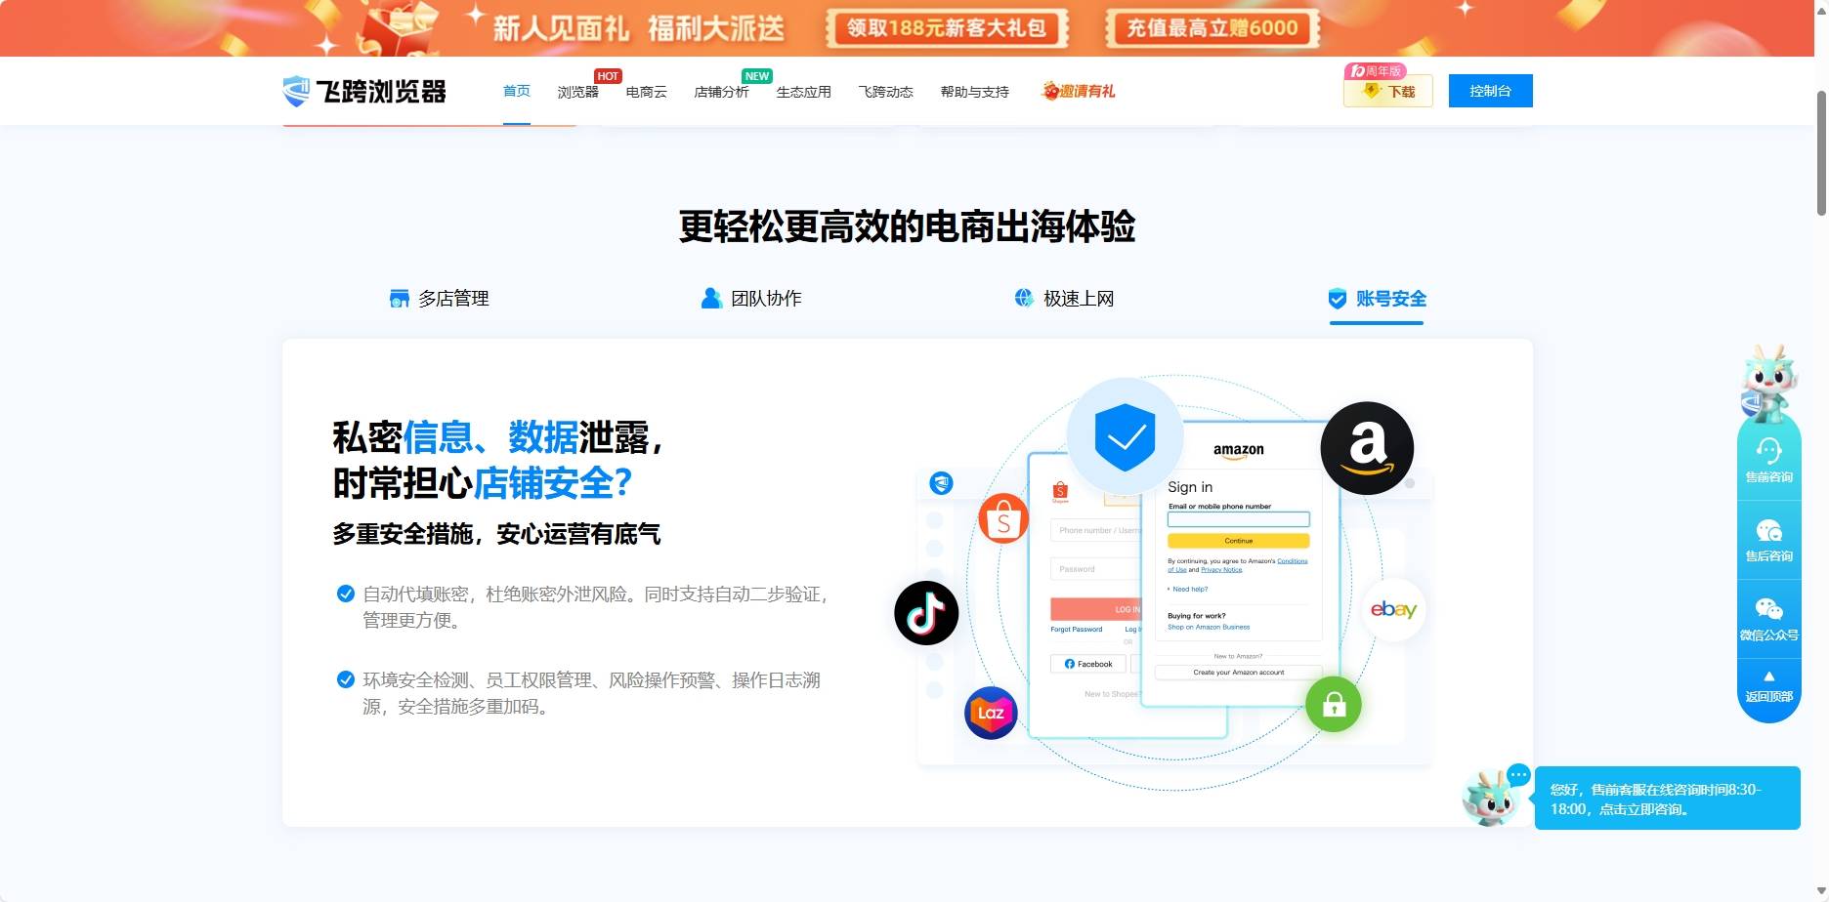This screenshot has width=1829, height=902.
Task: Click the 下载 button
Action: [x=1388, y=91]
